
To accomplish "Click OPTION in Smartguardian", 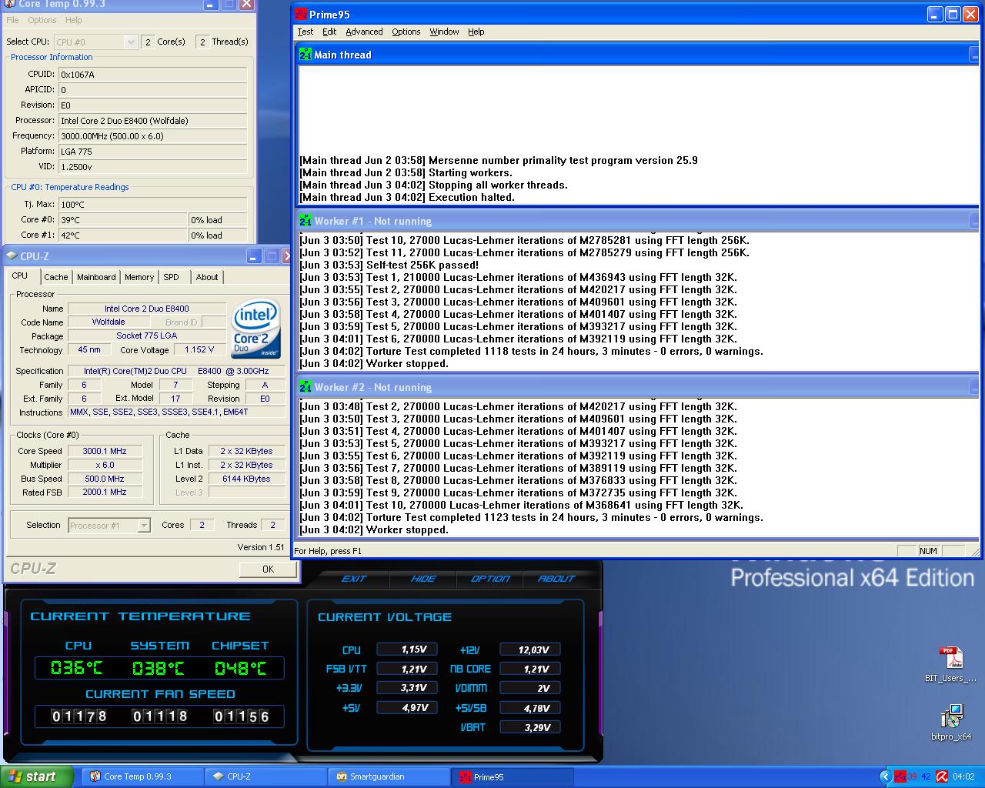I will [490, 579].
